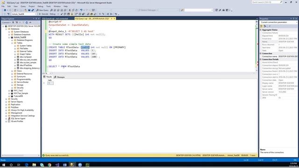Open Google Chrome from the taskbar
This screenshot has height=168, width=299.
click(50, 165)
